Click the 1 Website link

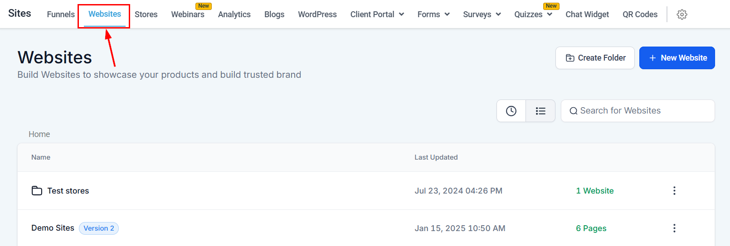pos(595,191)
